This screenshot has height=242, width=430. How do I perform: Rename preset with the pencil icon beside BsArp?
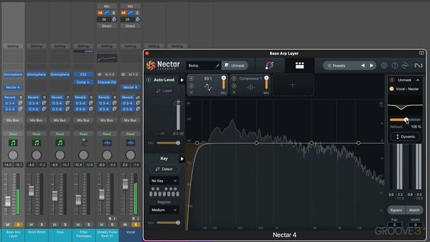217,66
